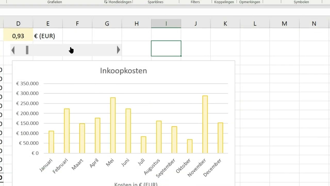Select the Juni bar in chart
330x186 pixels.
pos(128,131)
